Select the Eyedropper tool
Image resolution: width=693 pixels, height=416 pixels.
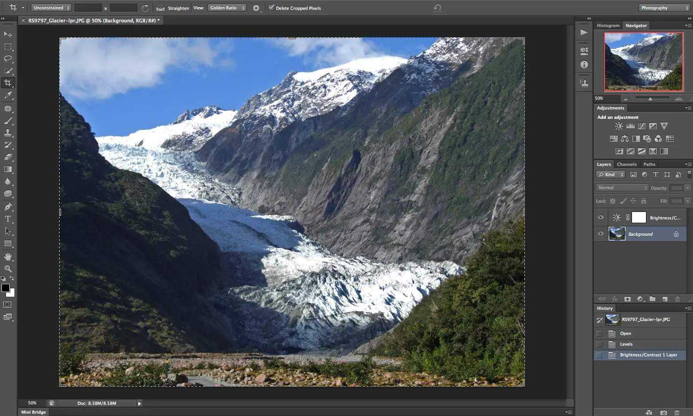[8, 95]
